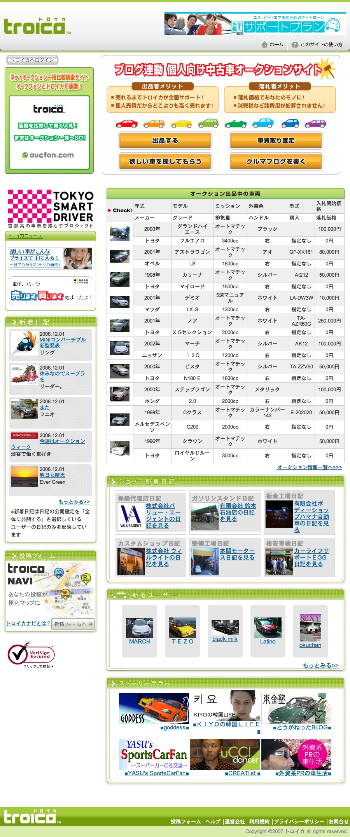This screenshot has width=350, height=837.
Task: Click the VeriSign Secured seal
Action: [x=31, y=656]
